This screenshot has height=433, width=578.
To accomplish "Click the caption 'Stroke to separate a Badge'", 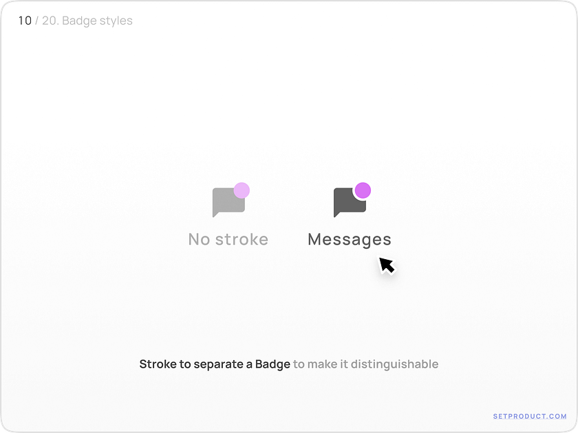I will [x=215, y=364].
